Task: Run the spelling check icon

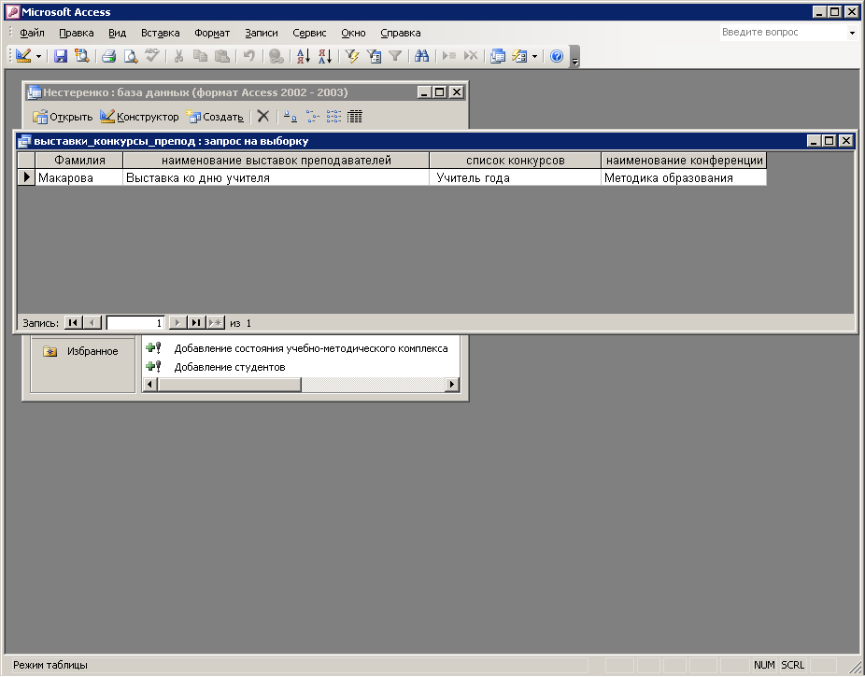Action: (151, 56)
